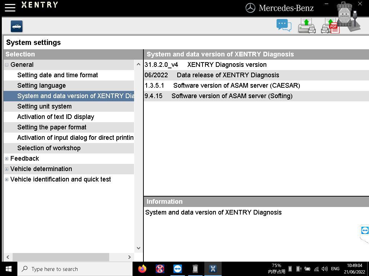Screen dimensions: 369x276
Task: Click the print to PDF icon
Action: click(330, 26)
